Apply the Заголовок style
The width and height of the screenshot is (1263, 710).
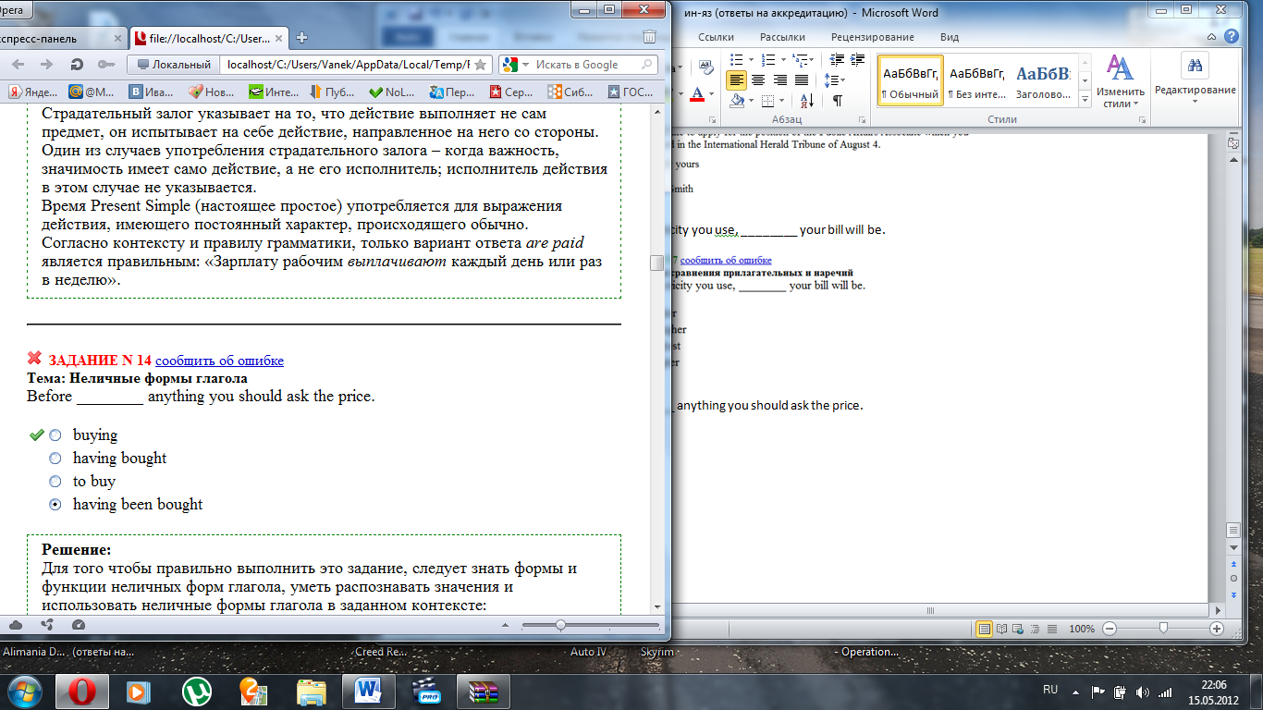[1043, 80]
